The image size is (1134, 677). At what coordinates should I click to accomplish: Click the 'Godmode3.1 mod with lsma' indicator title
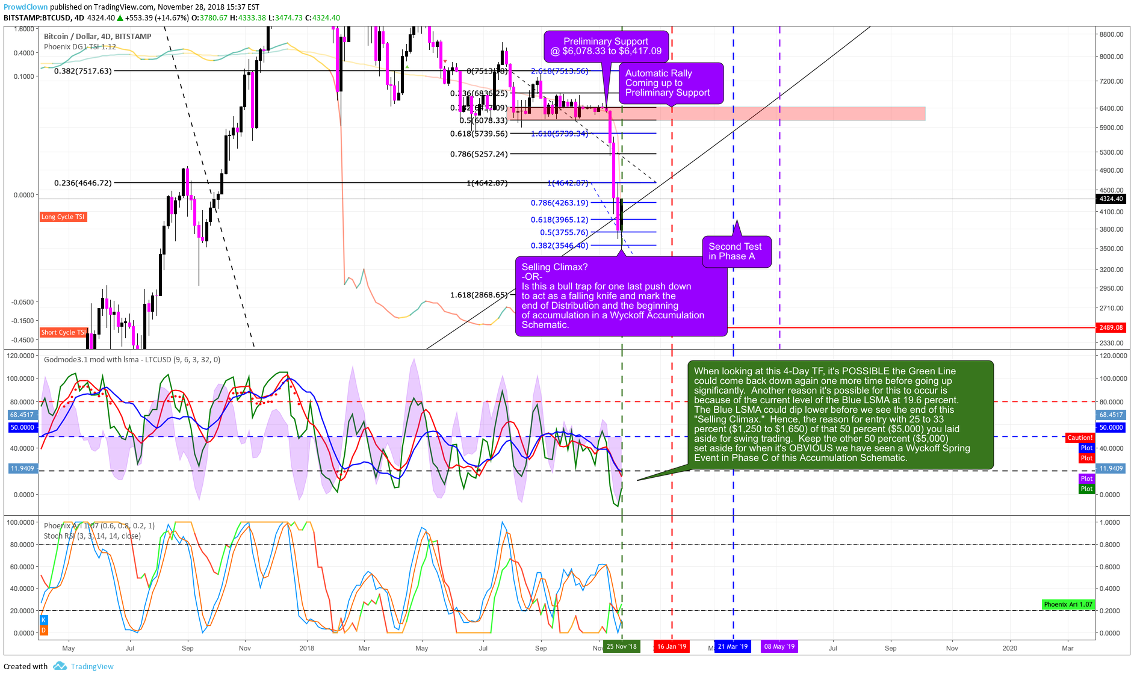(132, 359)
